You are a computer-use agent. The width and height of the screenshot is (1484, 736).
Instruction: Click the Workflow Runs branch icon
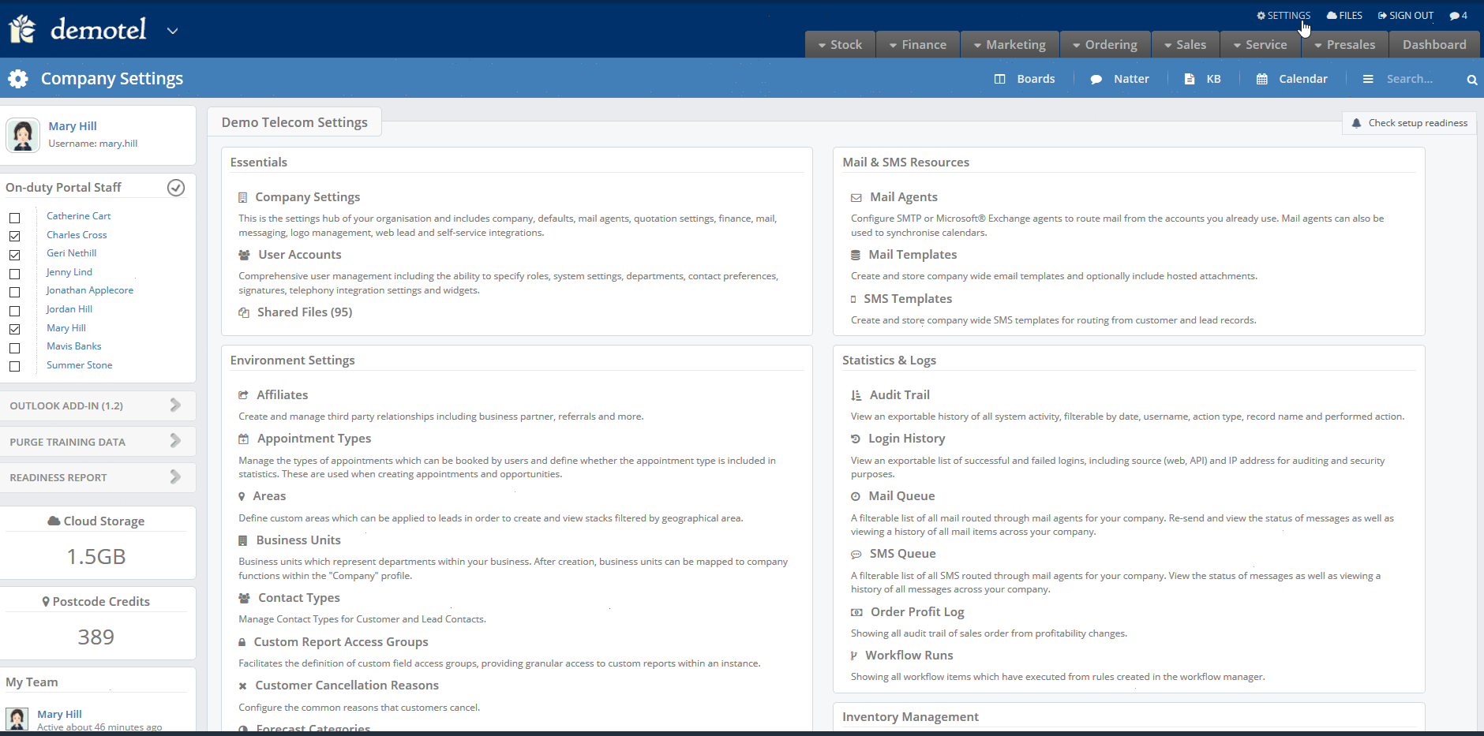click(x=853, y=656)
